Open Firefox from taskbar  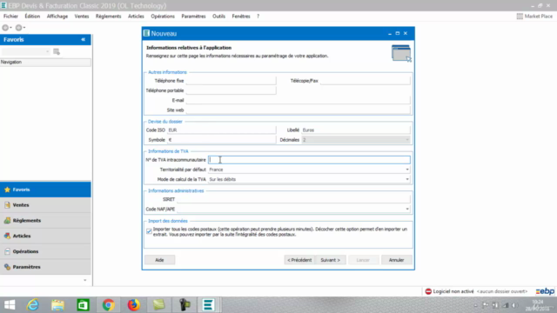[x=133, y=305]
